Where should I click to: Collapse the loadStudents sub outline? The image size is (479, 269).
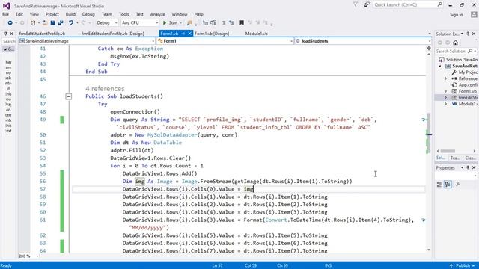point(68,96)
